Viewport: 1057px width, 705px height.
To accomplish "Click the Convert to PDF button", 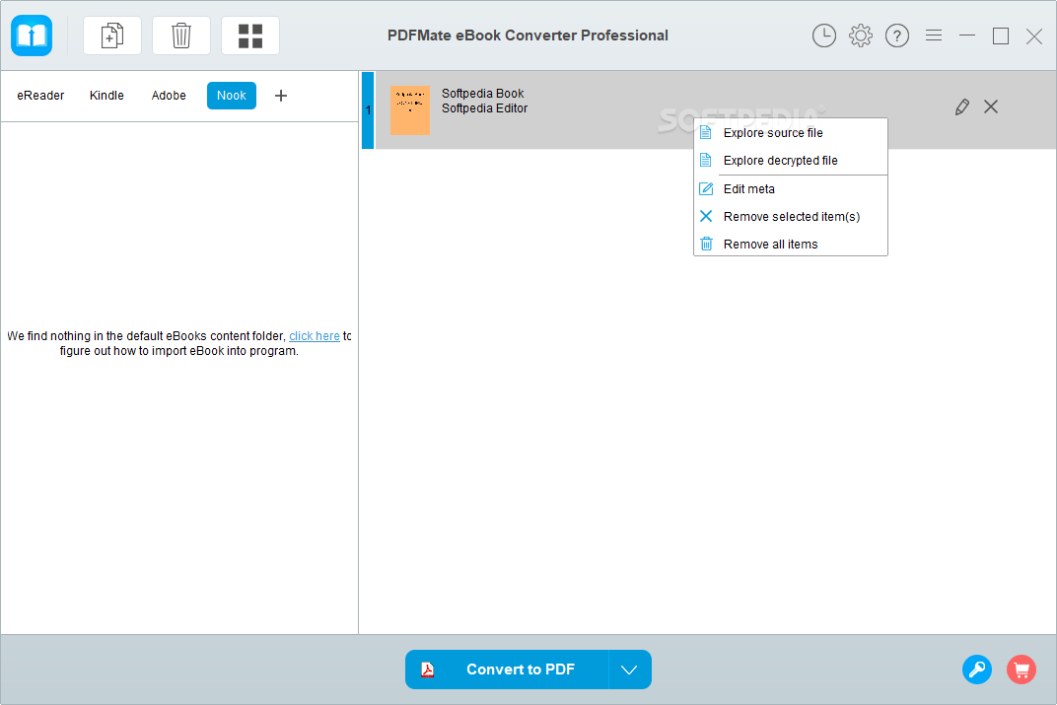I will coord(507,670).
